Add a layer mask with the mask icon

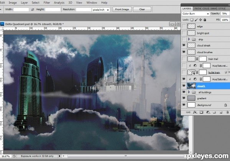(x=202, y=112)
